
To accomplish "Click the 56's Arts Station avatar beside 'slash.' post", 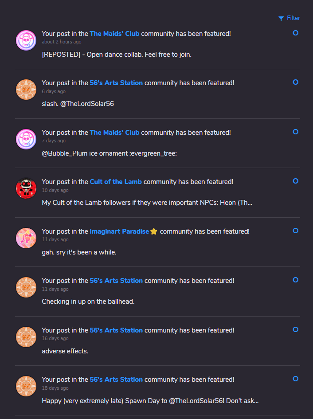I will pyautogui.click(x=26, y=90).
